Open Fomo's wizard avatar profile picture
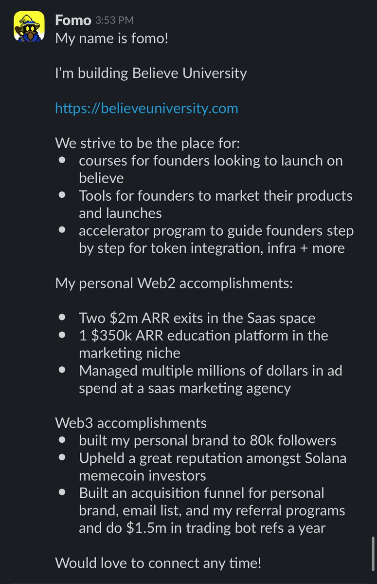 (x=29, y=26)
